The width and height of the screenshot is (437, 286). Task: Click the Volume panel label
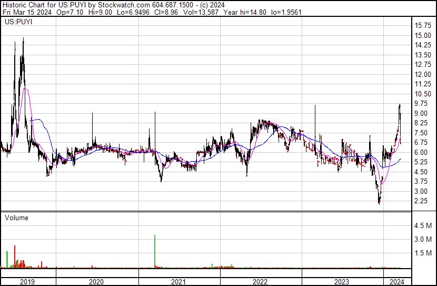(16, 218)
